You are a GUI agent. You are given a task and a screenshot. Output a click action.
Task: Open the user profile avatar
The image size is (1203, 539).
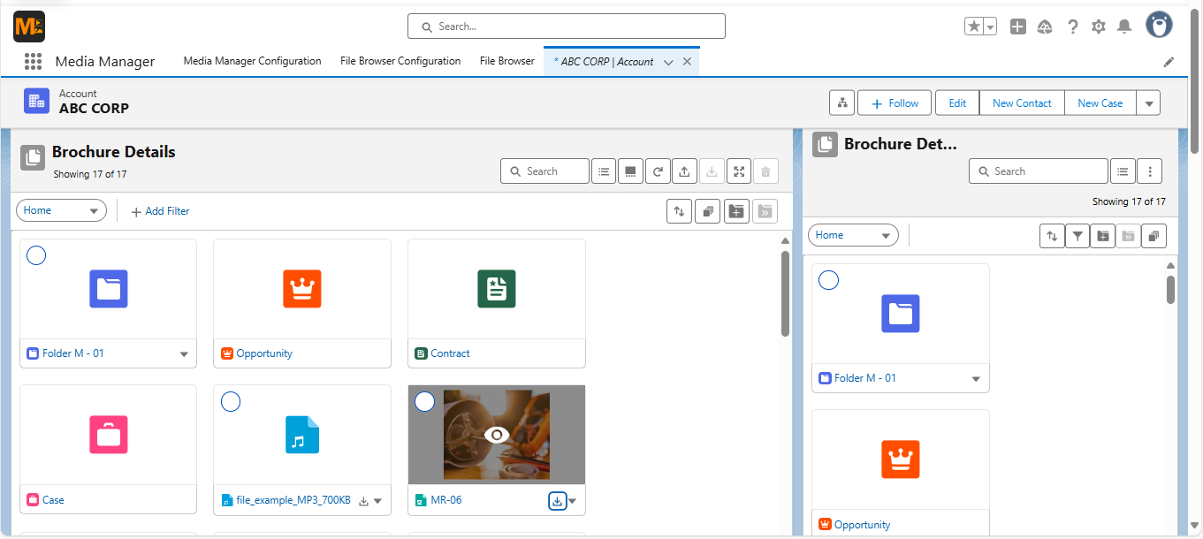point(1159,25)
